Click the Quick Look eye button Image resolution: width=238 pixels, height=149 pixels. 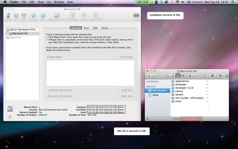coord(212,76)
